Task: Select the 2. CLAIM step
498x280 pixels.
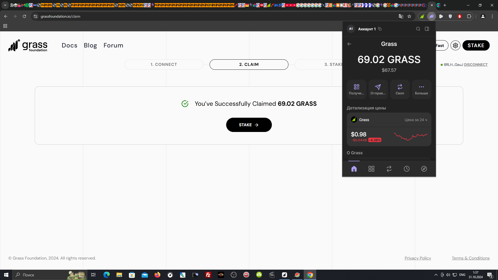Action: click(249, 65)
